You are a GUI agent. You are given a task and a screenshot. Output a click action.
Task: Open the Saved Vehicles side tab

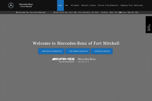coord(149,25)
